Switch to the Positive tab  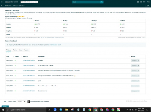[15, 50]
